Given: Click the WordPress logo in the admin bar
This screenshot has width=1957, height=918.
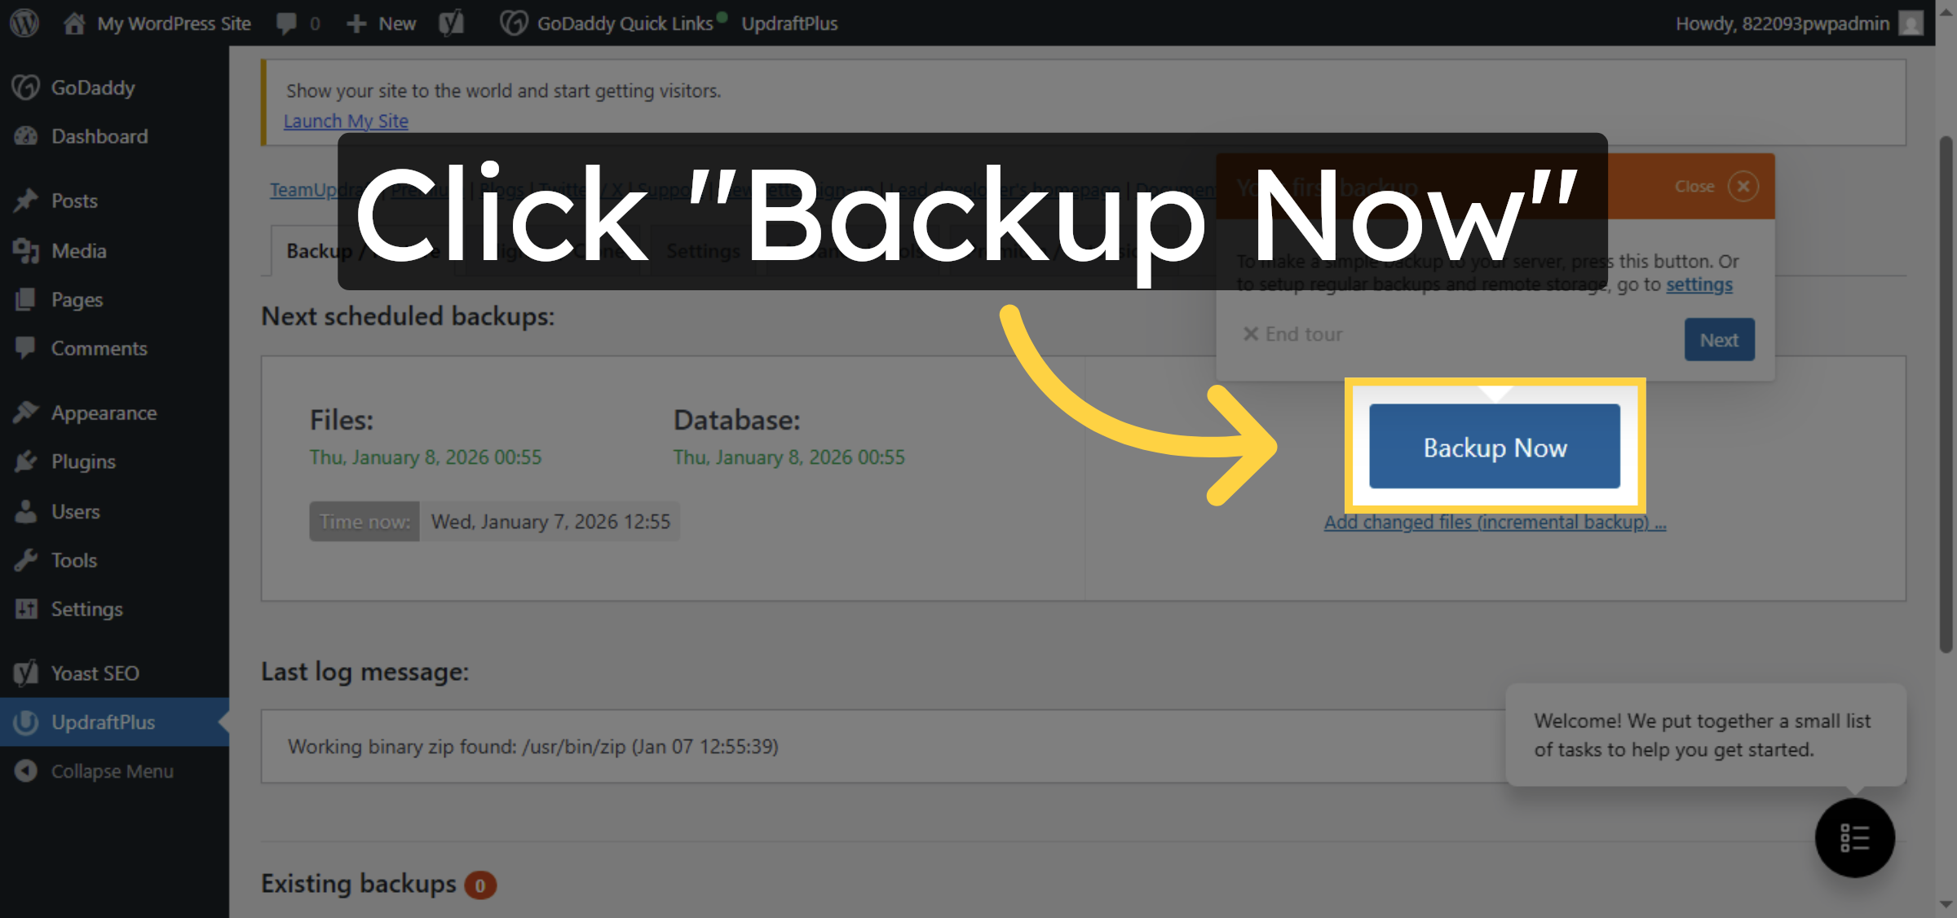Looking at the screenshot, I should tap(24, 23).
